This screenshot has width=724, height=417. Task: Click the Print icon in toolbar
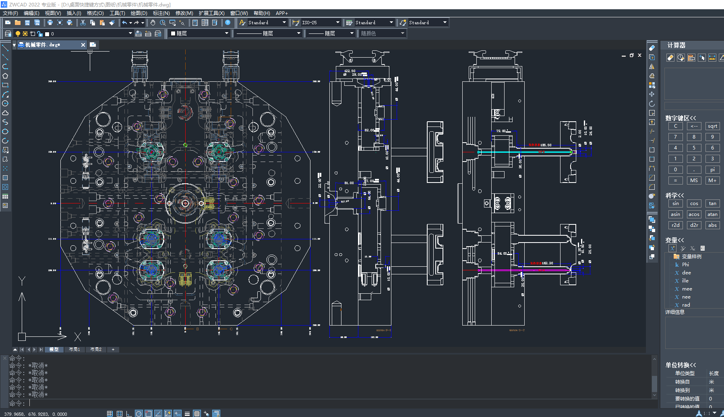tap(50, 23)
